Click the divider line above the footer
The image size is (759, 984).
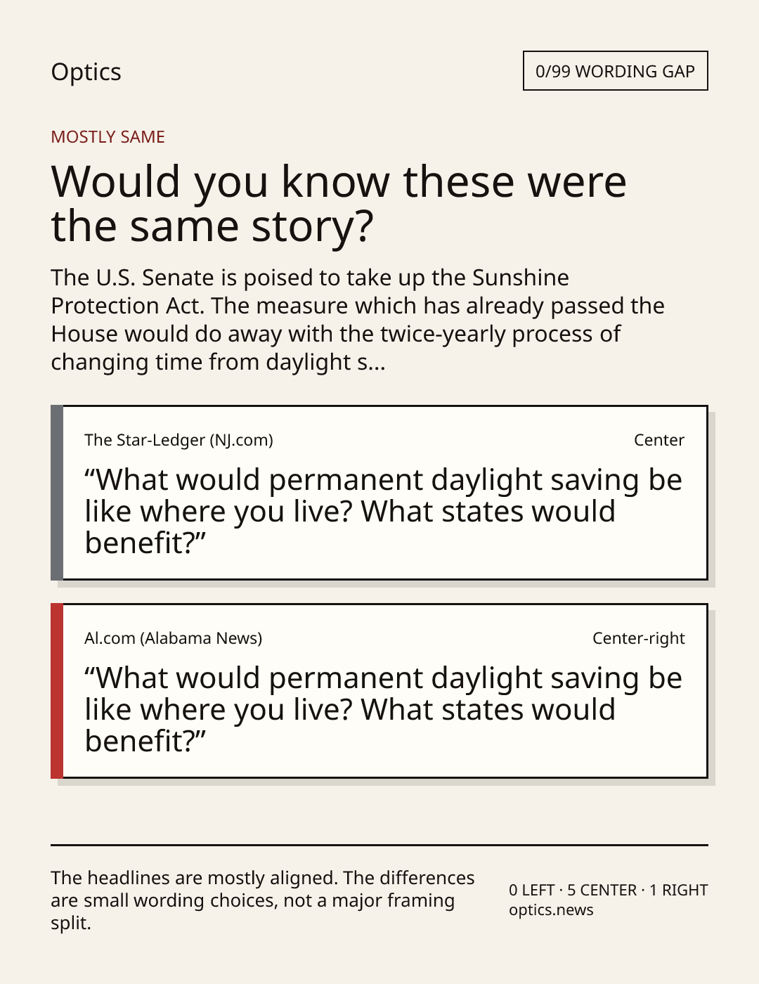(x=379, y=845)
